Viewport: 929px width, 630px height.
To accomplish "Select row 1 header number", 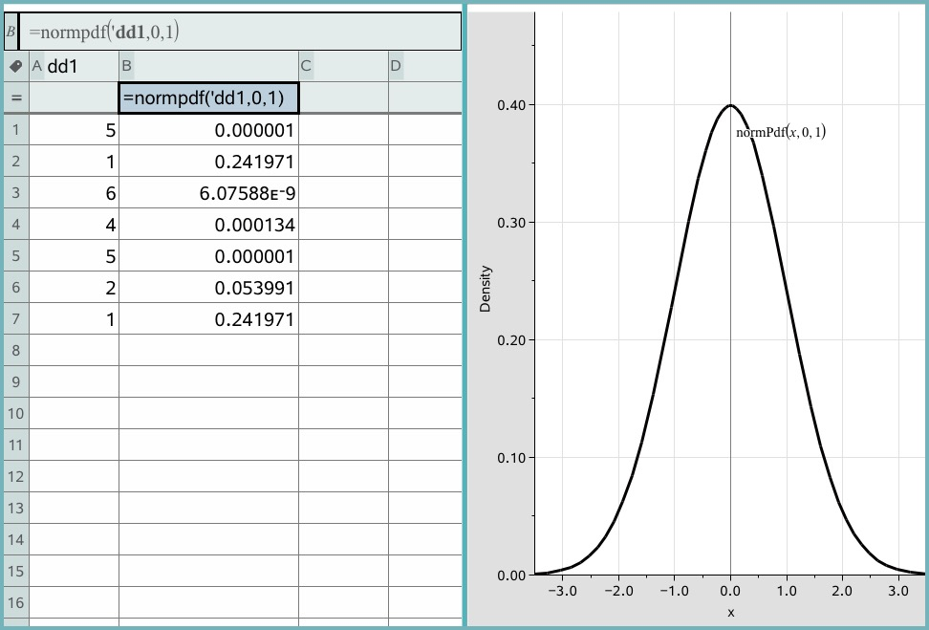I will pyautogui.click(x=15, y=130).
